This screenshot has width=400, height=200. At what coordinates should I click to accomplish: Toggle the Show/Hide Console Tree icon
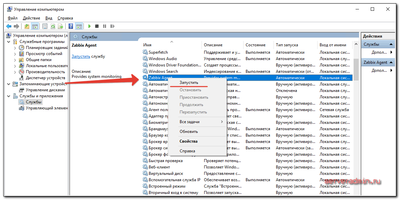pos(35,26)
